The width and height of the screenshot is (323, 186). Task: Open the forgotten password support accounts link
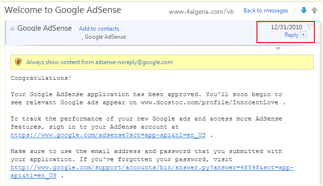[152, 171]
